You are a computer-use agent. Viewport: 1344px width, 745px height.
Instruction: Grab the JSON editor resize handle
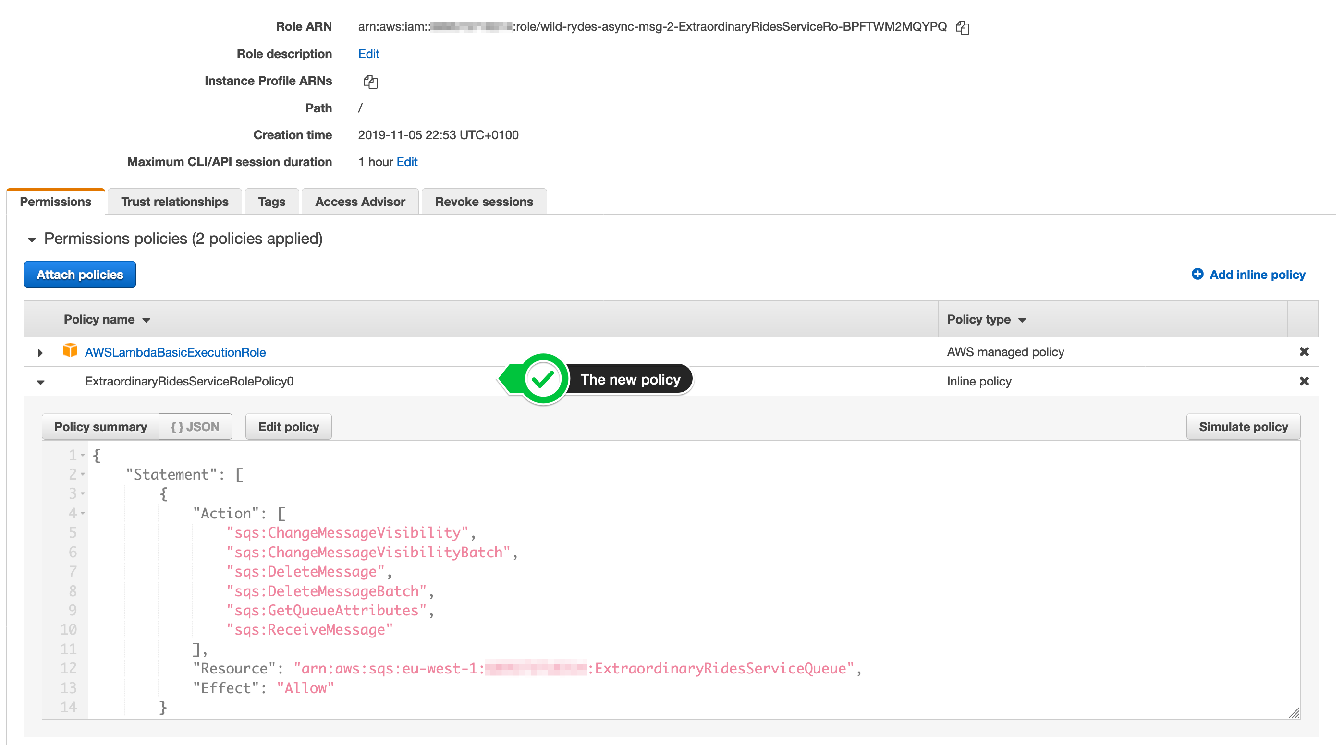click(x=1294, y=713)
